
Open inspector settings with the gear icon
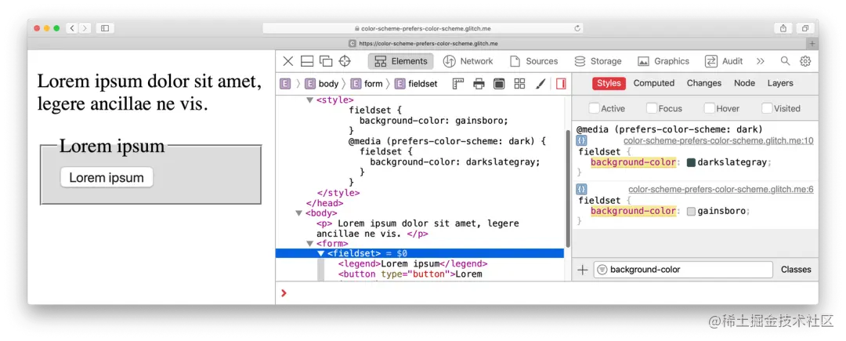pyautogui.click(x=805, y=61)
